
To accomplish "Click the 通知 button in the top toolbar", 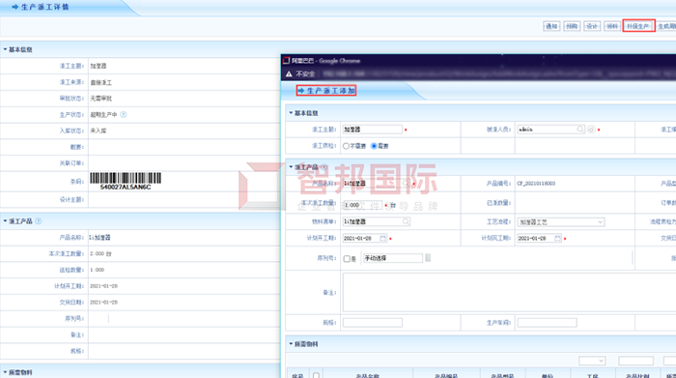I will pyautogui.click(x=551, y=26).
